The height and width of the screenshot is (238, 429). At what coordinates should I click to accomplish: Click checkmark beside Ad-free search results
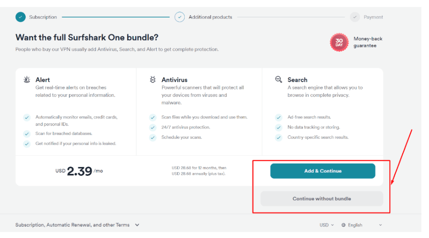(x=278, y=117)
